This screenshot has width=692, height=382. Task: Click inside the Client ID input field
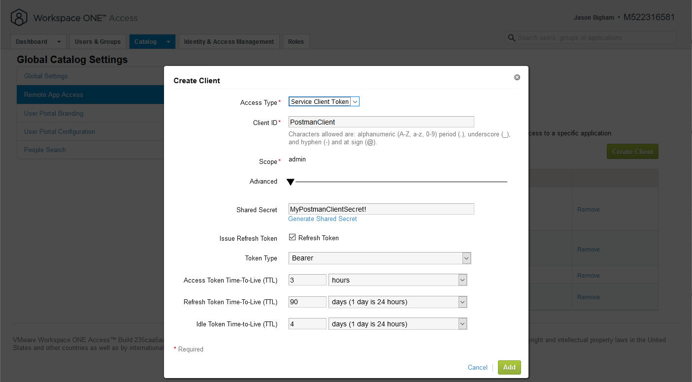tap(381, 122)
